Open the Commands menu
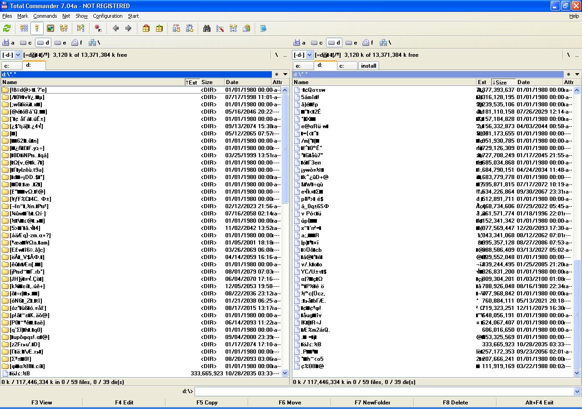 click(x=45, y=16)
